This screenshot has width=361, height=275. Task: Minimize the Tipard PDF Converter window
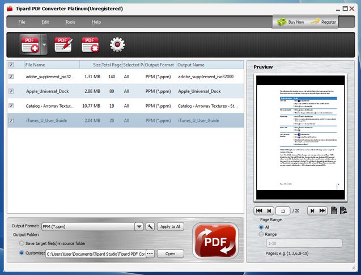(338, 9)
